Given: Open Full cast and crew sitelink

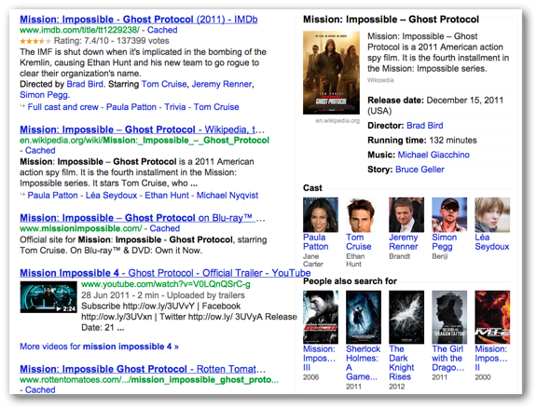Looking at the screenshot, I should point(63,107).
